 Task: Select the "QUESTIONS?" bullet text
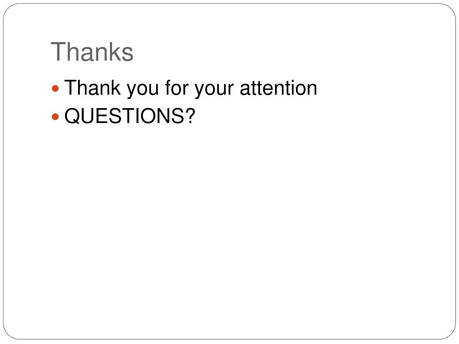130,116
